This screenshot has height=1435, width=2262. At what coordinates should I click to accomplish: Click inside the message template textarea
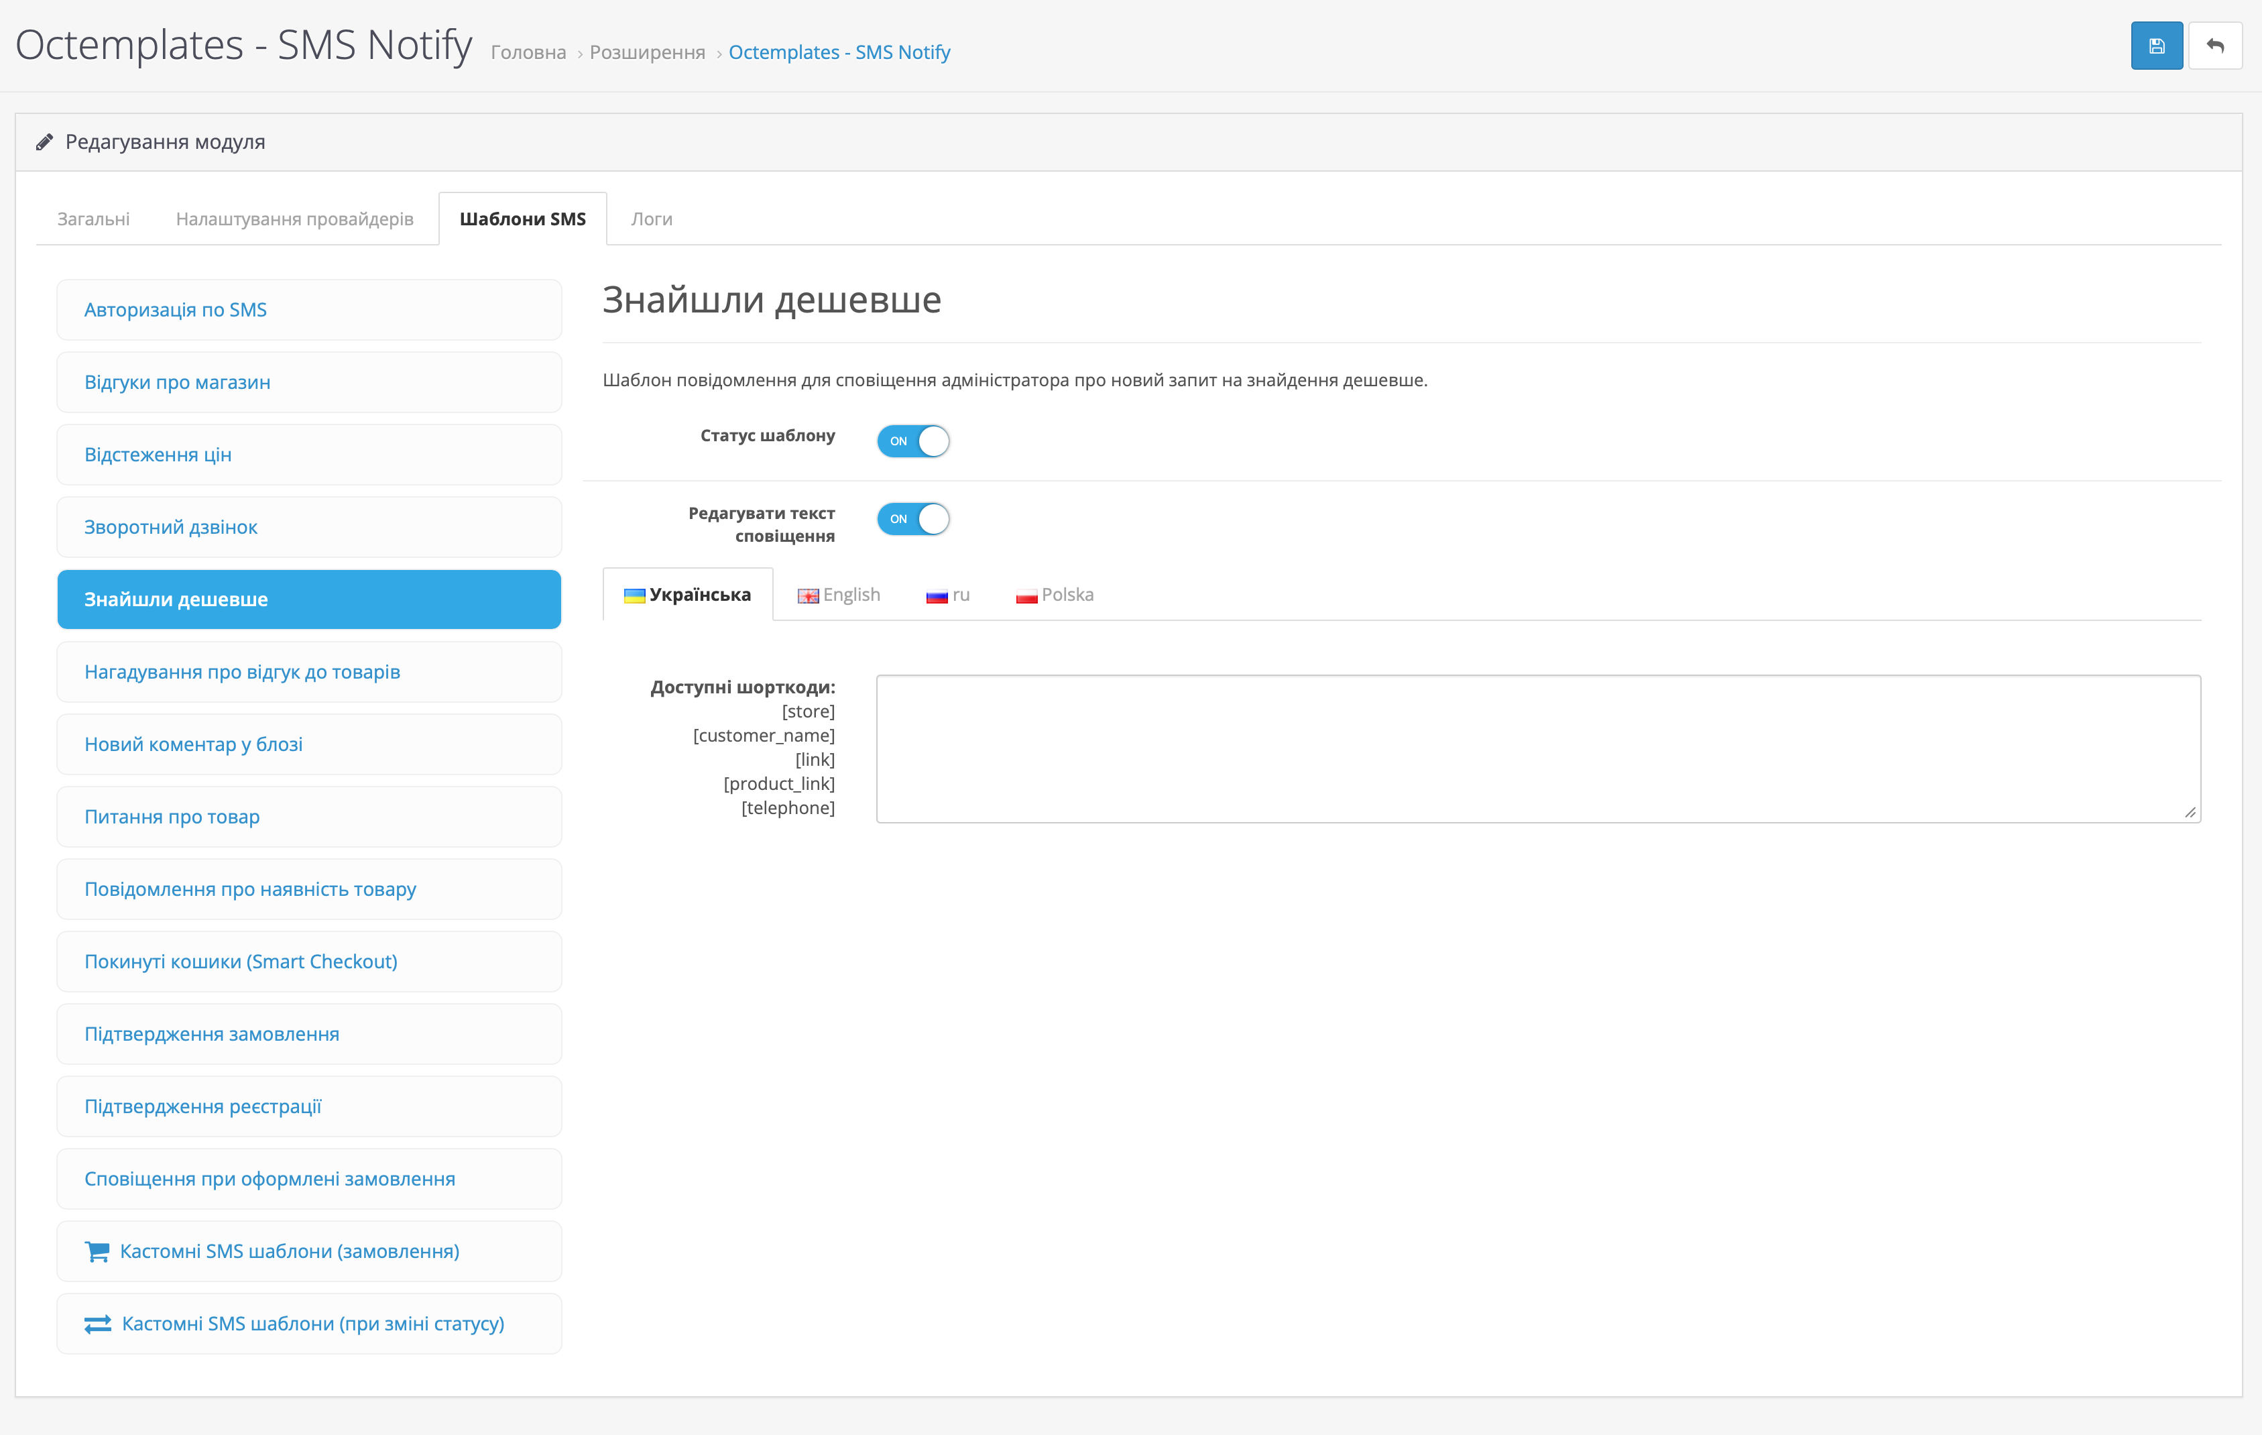point(1537,748)
